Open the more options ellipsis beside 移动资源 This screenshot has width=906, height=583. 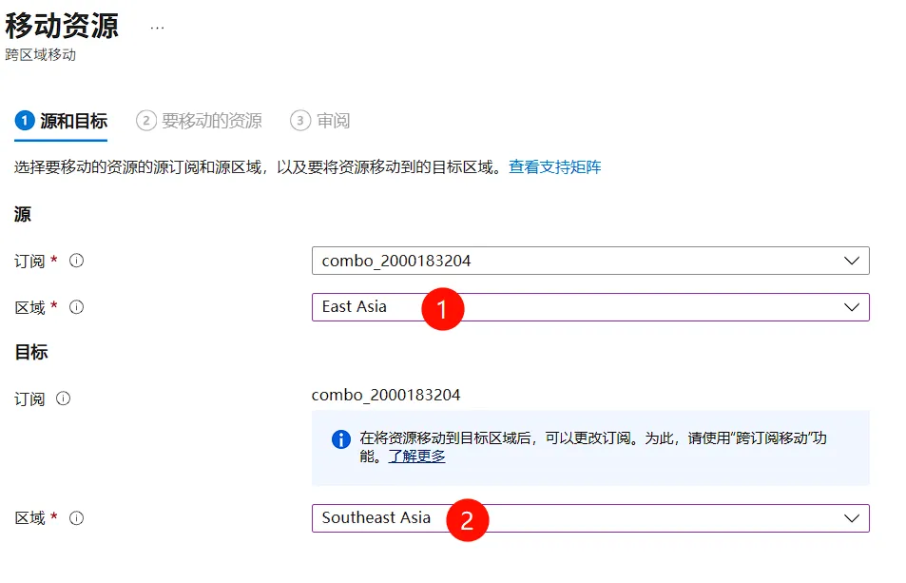(157, 28)
